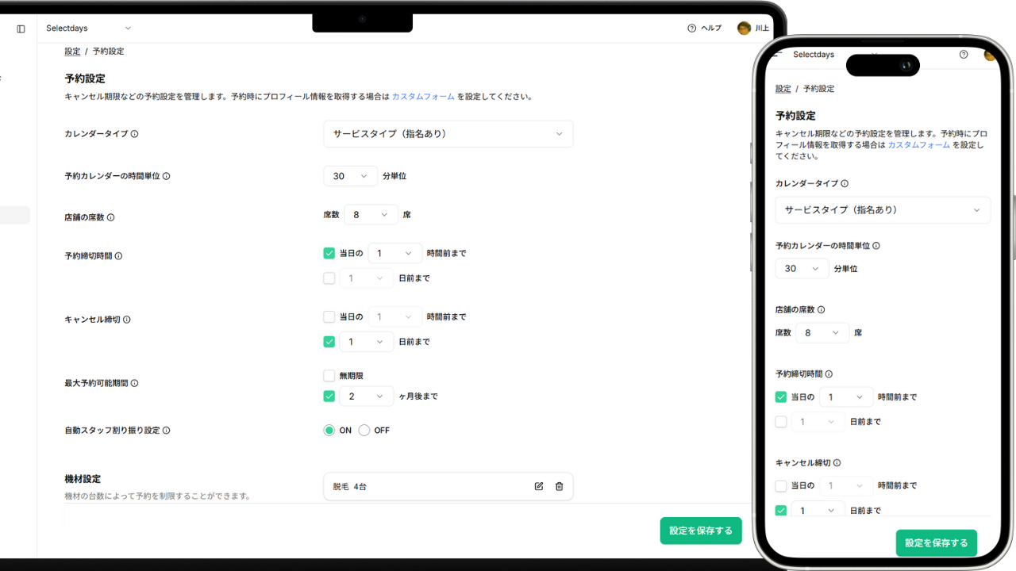This screenshot has width=1016, height=571.
Task: Uncheck the ヶ月後まで checkbox
Action: (x=329, y=396)
